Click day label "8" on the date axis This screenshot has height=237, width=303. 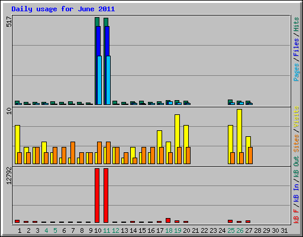pyautogui.click(x=82, y=230)
